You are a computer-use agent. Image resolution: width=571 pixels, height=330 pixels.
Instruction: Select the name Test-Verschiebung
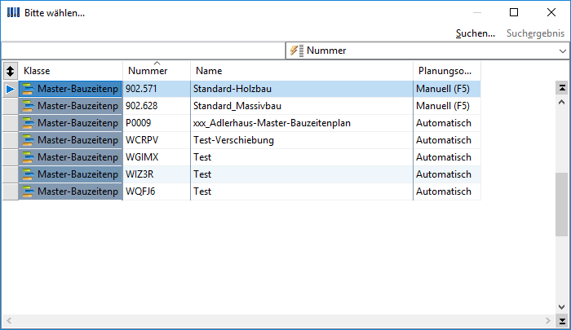click(233, 140)
